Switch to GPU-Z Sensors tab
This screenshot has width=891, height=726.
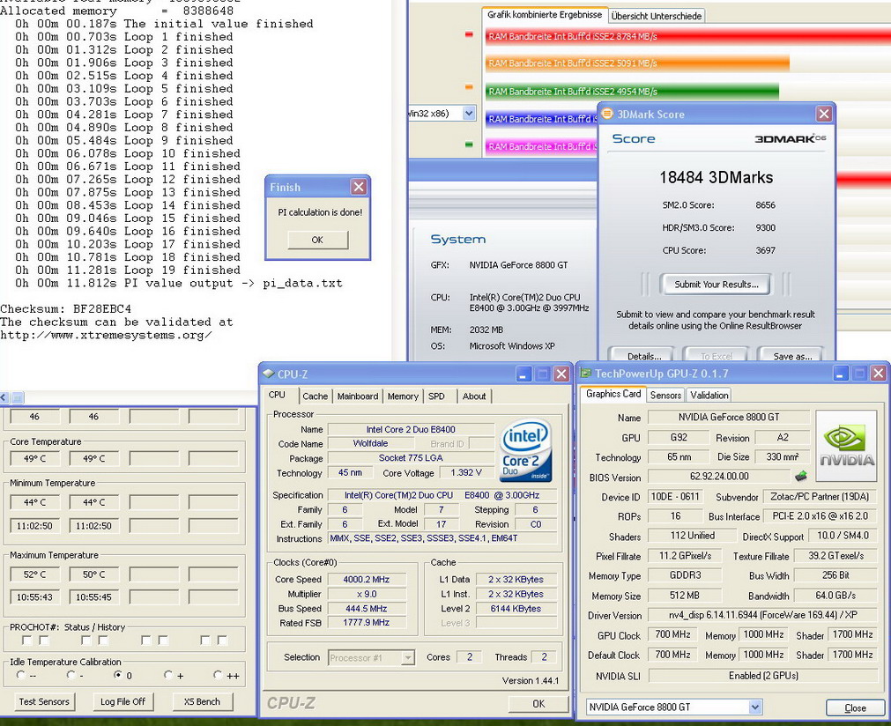665,395
